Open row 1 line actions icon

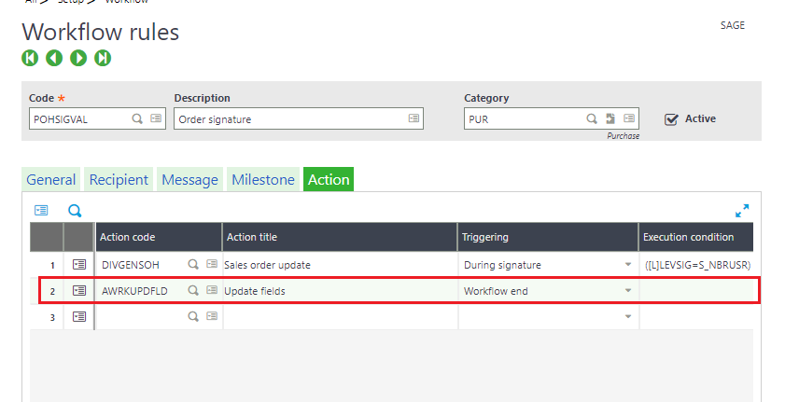click(x=79, y=265)
